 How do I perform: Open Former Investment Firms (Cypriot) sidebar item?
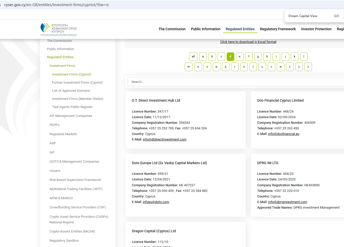77,83
